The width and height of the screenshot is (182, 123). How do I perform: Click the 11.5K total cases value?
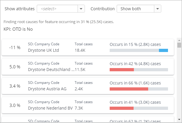[x=80, y=70]
